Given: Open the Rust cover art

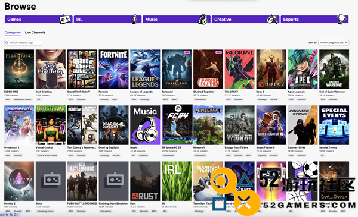Looking at the screenshot, I should pyautogui.click(x=145, y=181).
